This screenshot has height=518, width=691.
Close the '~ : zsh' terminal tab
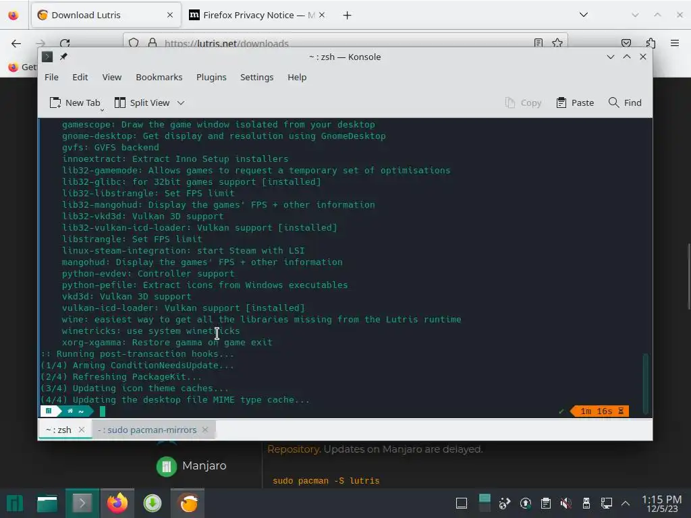tap(82, 430)
